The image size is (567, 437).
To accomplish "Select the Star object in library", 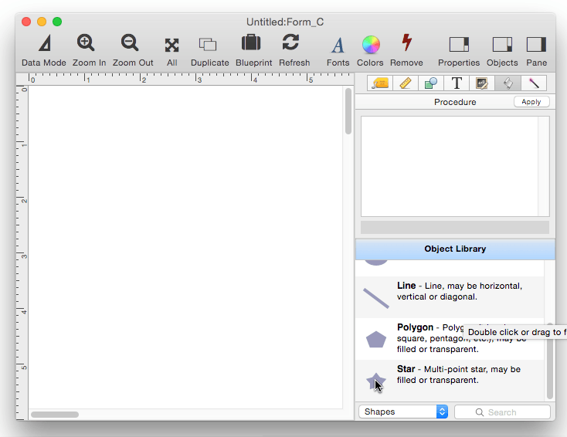I will 450,380.
